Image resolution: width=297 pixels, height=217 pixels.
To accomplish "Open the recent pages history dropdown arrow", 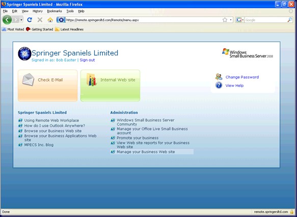I will [x=21, y=20].
